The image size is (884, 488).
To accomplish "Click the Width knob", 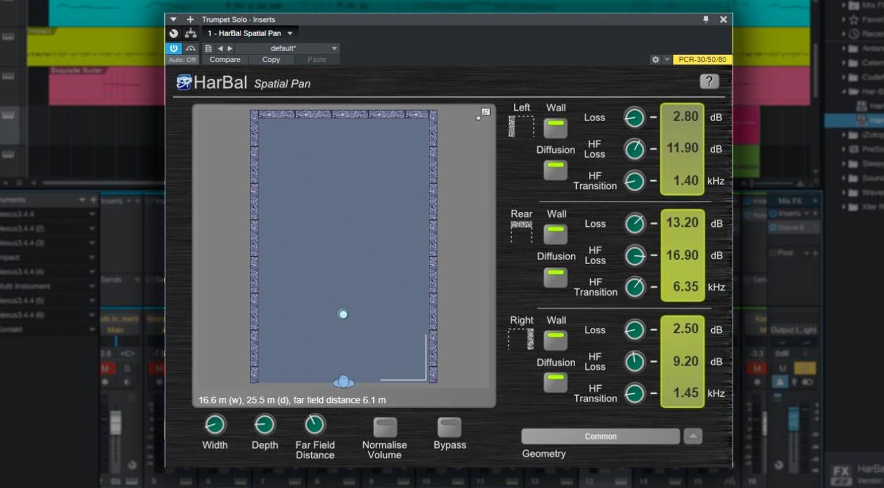I will click(x=215, y=425).
